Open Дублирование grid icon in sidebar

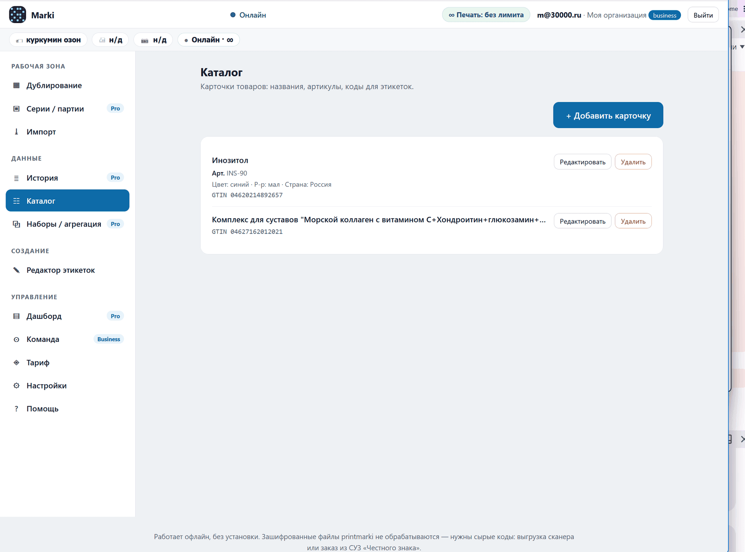point(16,85)
